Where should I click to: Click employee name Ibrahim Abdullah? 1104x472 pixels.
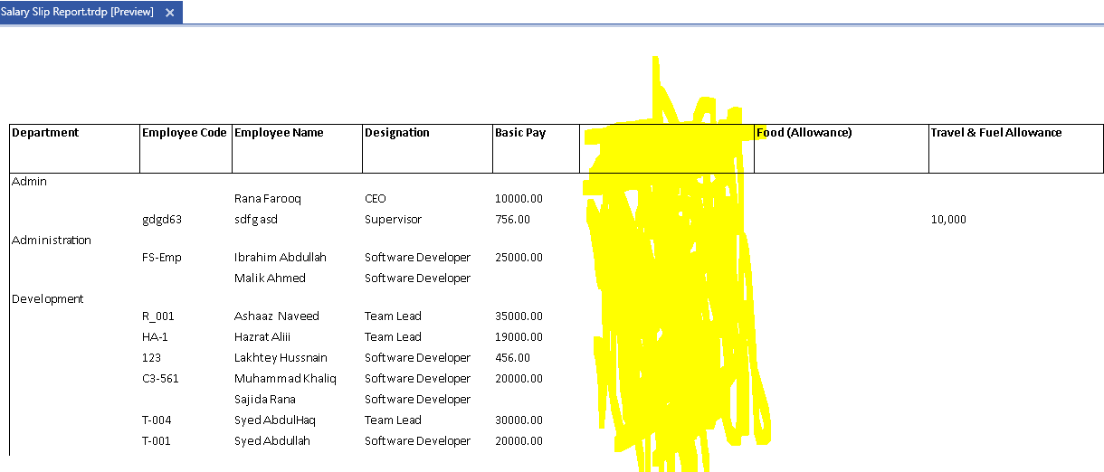(x=280, y=257)
